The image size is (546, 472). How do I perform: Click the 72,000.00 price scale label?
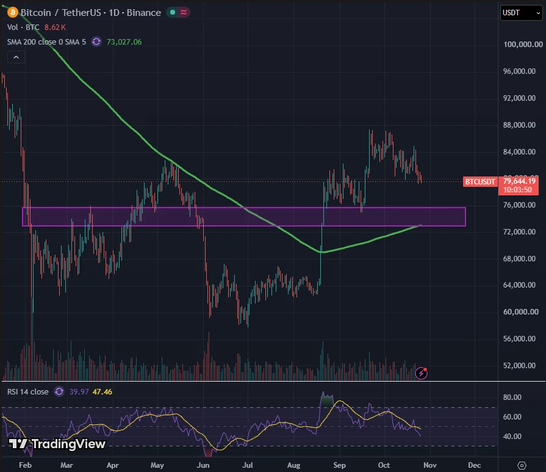point(519,232)
